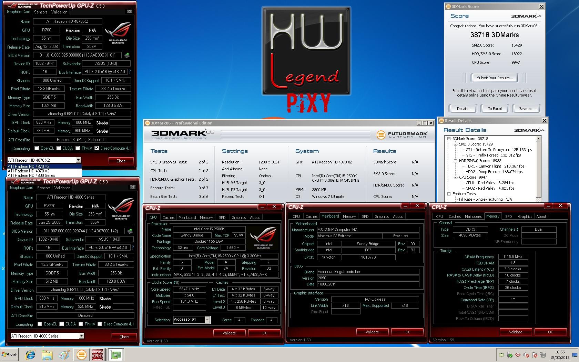Click the Details... button in 3DMark Score

[464, 109]
